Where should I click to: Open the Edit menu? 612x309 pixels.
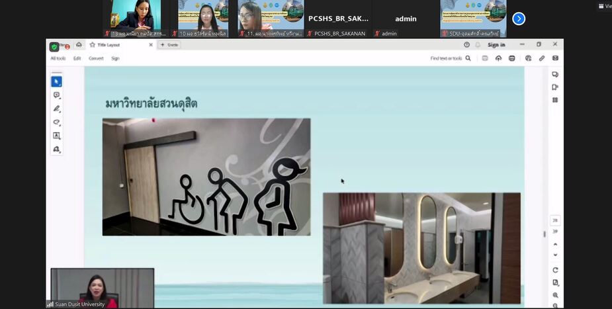pos(77,58)
